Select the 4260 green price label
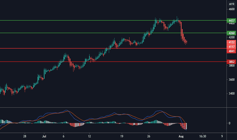237x140 pixels. [231, 33]
